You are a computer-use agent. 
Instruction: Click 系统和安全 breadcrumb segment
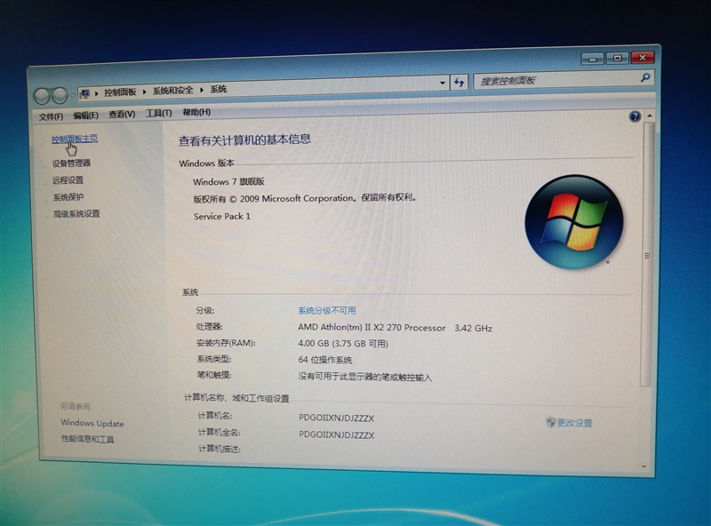coord(172,91)
